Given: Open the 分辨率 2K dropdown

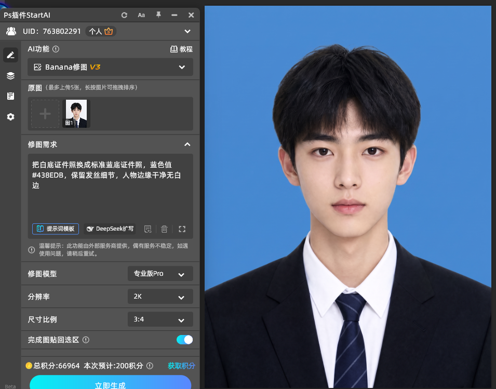Looking at the screenshot, I should (160, 297).
